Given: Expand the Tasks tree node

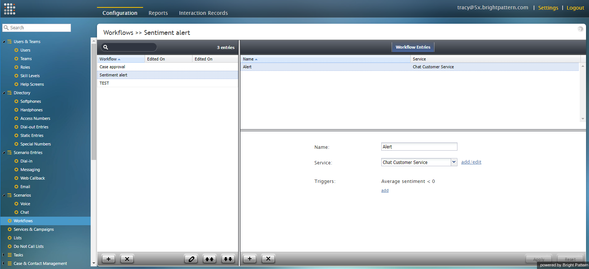Looking at the screenshot, I should pos(4,255).
